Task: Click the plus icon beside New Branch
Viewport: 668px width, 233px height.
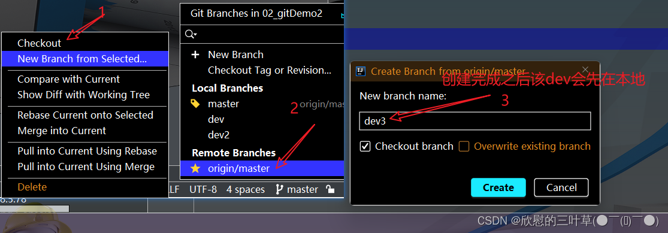Action: point(195,55)
